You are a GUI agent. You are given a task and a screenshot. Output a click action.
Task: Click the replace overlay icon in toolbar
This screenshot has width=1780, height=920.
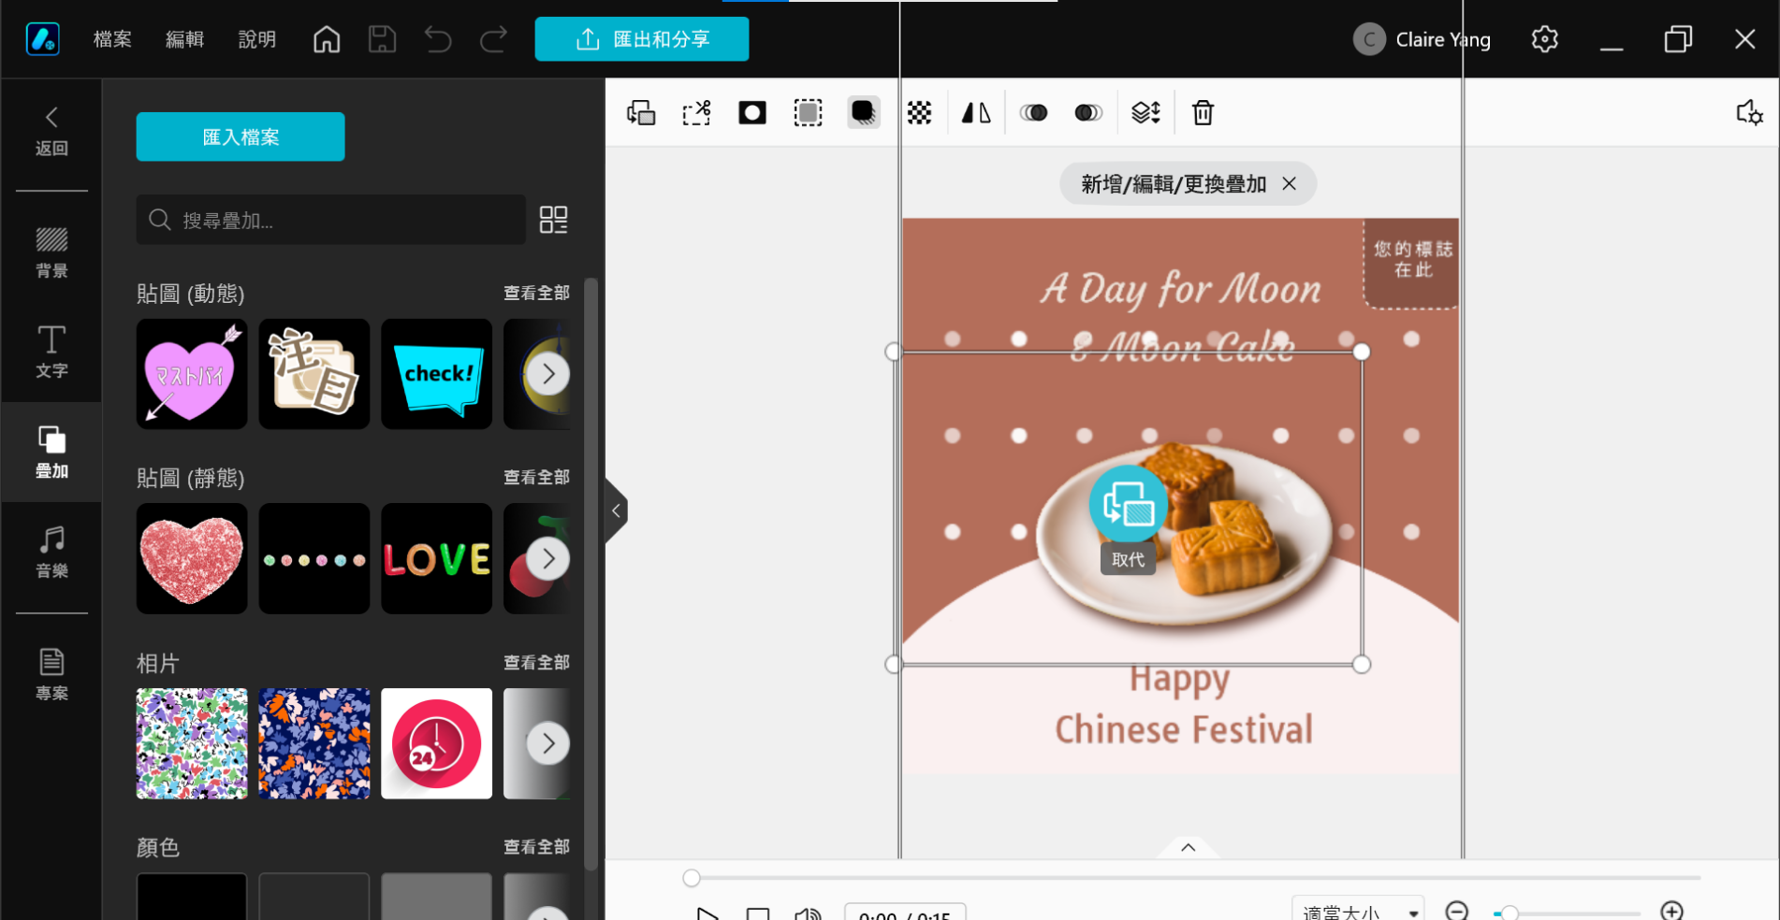(x=641, y=113)
